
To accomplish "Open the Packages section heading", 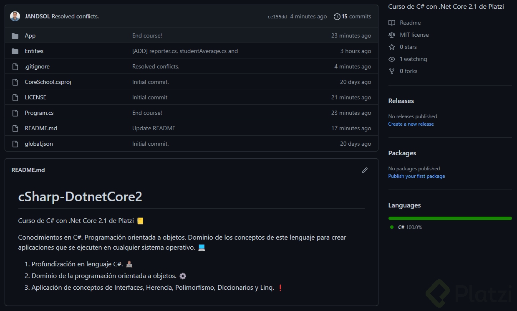I will pyautogui.click(x=402, y=153).
